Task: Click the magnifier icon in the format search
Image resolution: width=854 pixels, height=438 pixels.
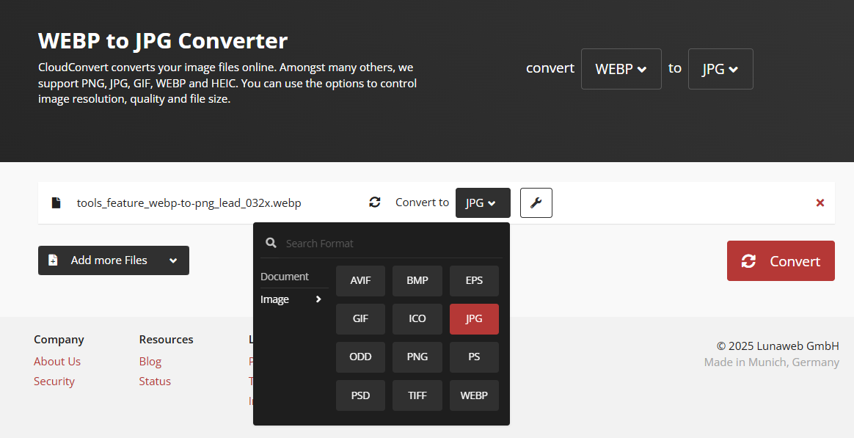Action: click(x=271, y=243)
